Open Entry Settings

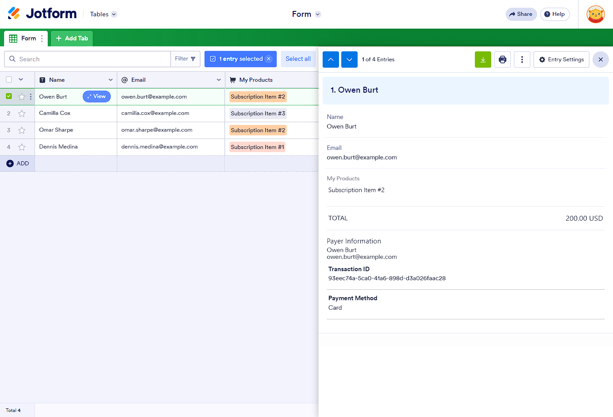561,60
